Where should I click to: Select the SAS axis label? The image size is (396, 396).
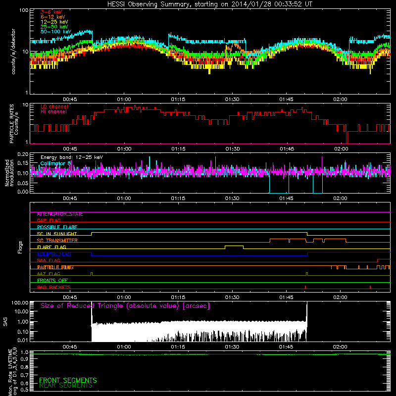(5, 322)
